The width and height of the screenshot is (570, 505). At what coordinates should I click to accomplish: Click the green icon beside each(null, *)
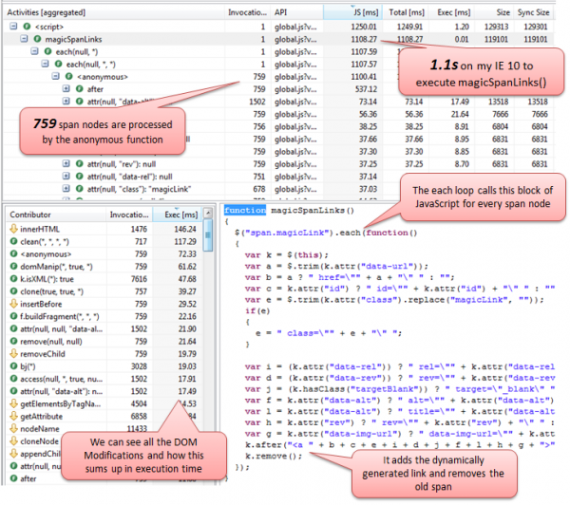(48, 51)
